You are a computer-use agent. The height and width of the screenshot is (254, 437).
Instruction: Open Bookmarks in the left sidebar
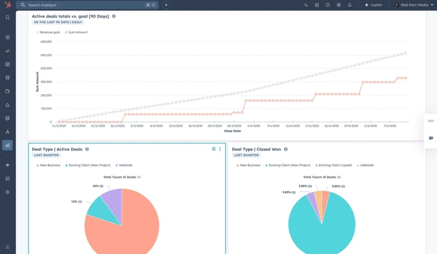8,17
